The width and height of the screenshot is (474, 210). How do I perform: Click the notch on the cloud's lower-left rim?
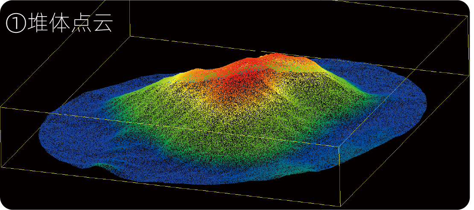pos(105,165)
